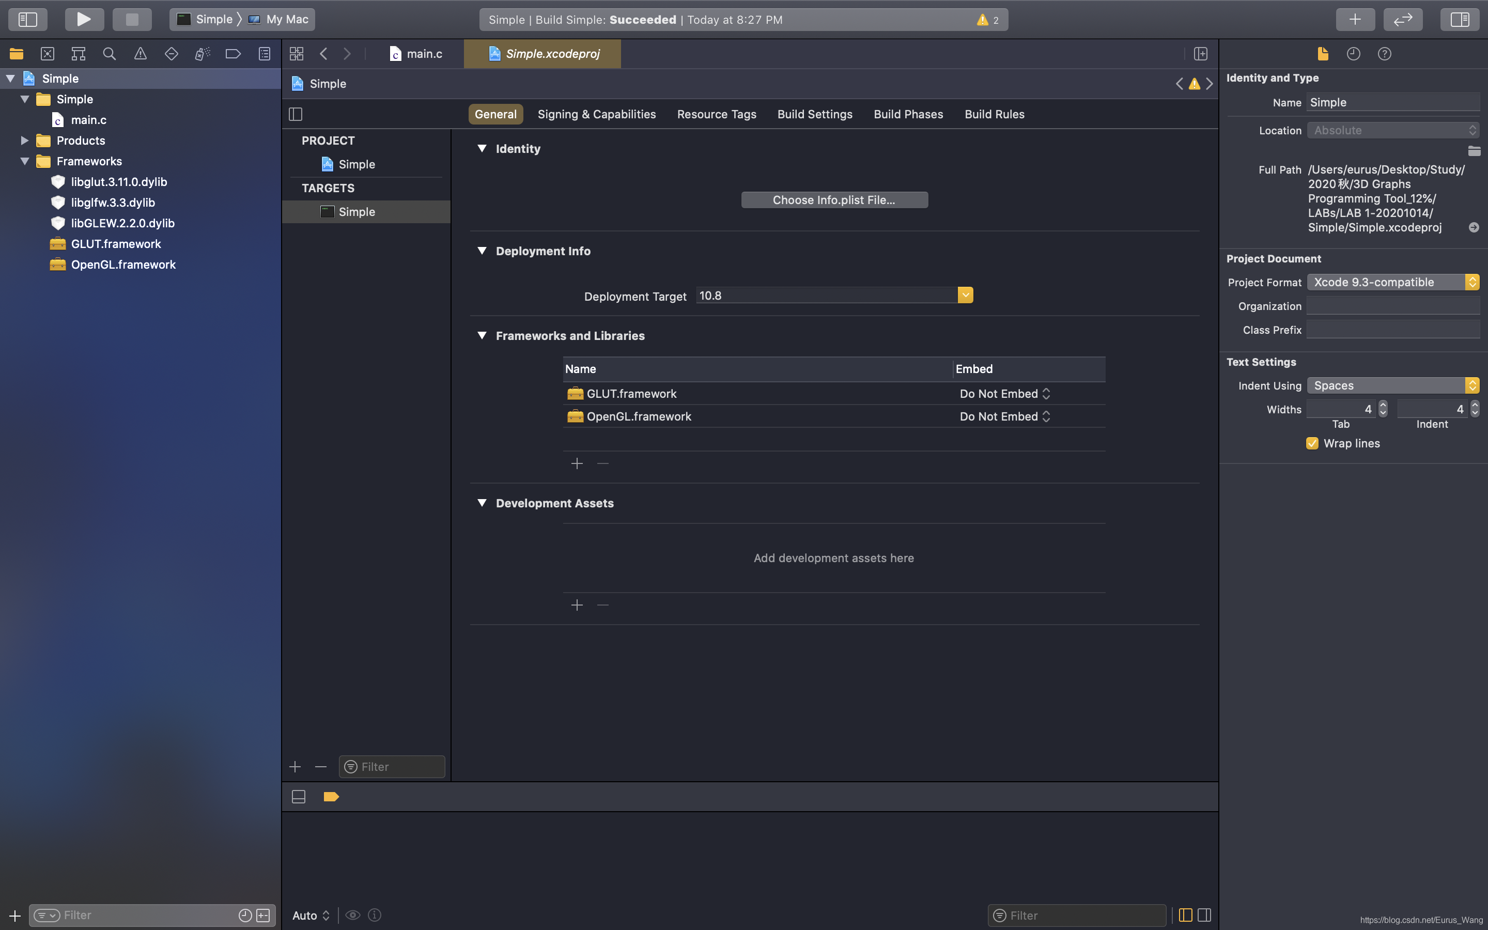Screen dimensions: 1488x930
Task: Show the Test navigator diamond icon
Action: click(172, 54)
